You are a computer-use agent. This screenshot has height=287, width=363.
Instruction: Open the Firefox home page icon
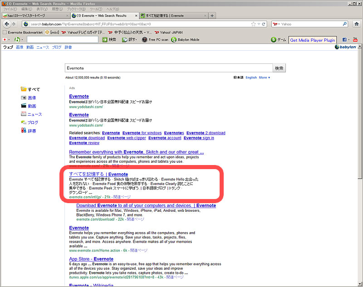[357, 24]
